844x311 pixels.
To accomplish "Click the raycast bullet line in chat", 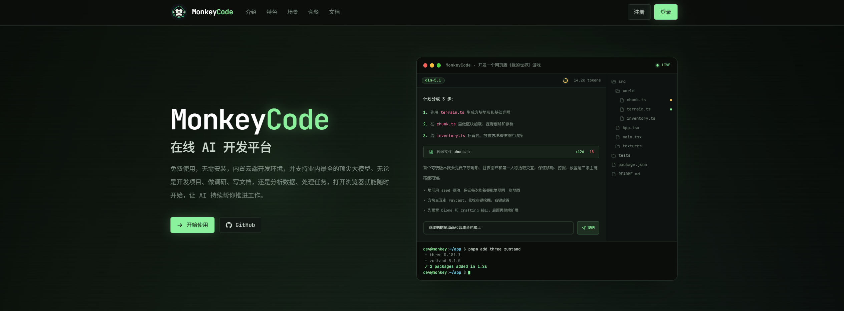I will click(x=466, y=200).
